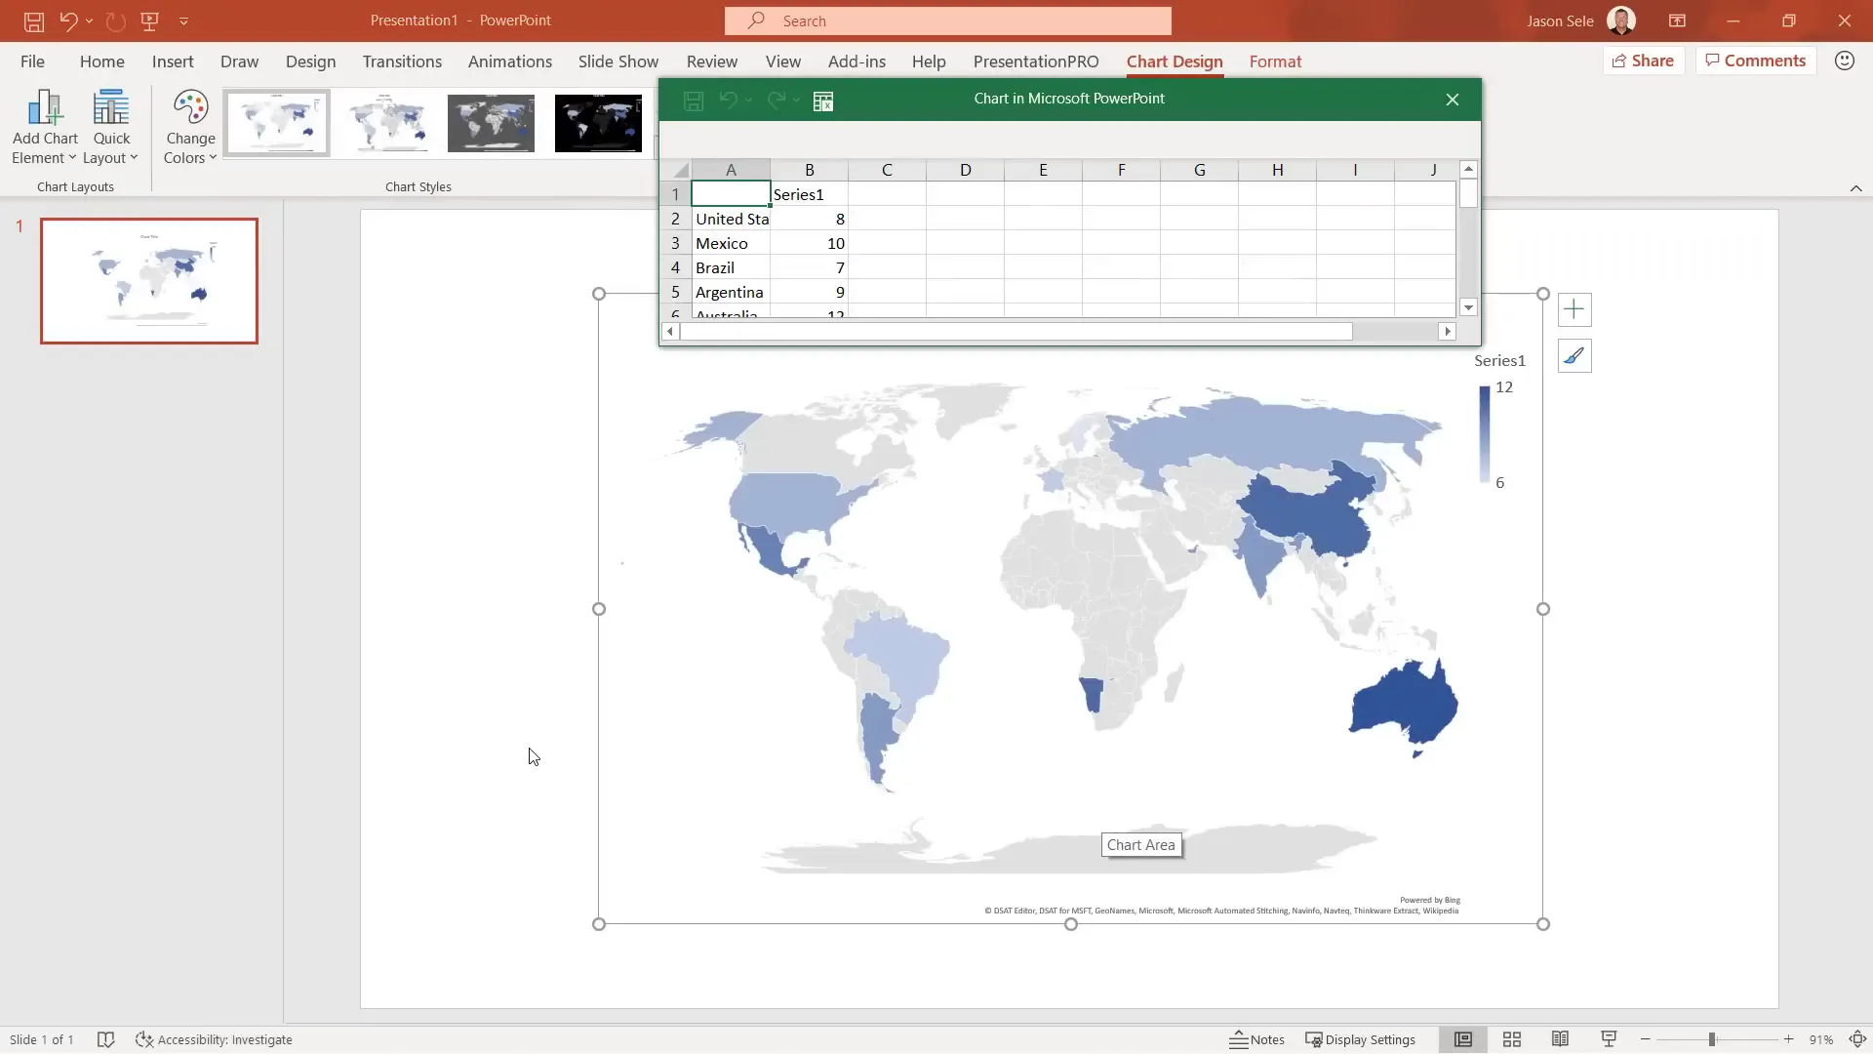Click the Chart Elements plus button

tap(1574, 310)
